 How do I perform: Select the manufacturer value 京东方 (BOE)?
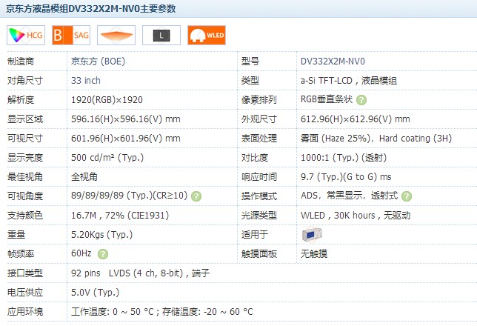(98, 61)
